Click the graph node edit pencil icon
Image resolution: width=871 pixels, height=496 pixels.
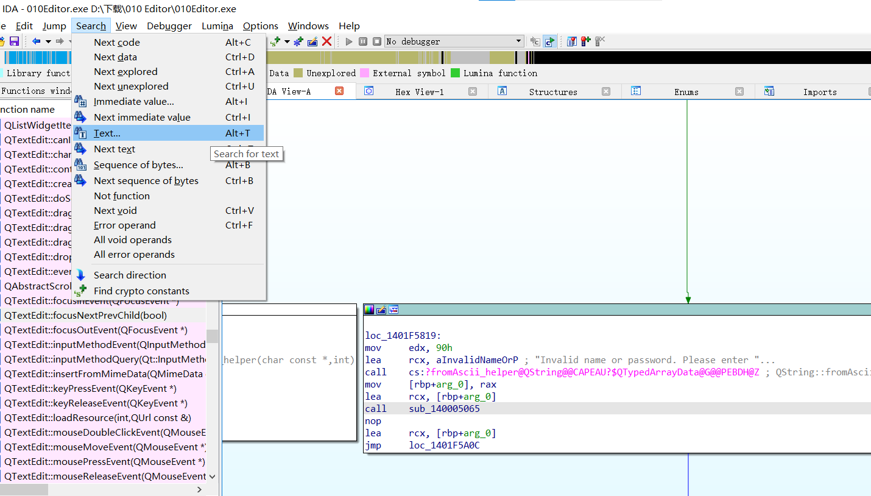point(381,310)
